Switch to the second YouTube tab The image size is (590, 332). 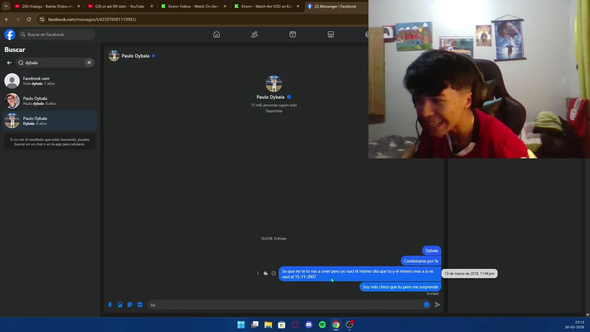coord(121,6)
